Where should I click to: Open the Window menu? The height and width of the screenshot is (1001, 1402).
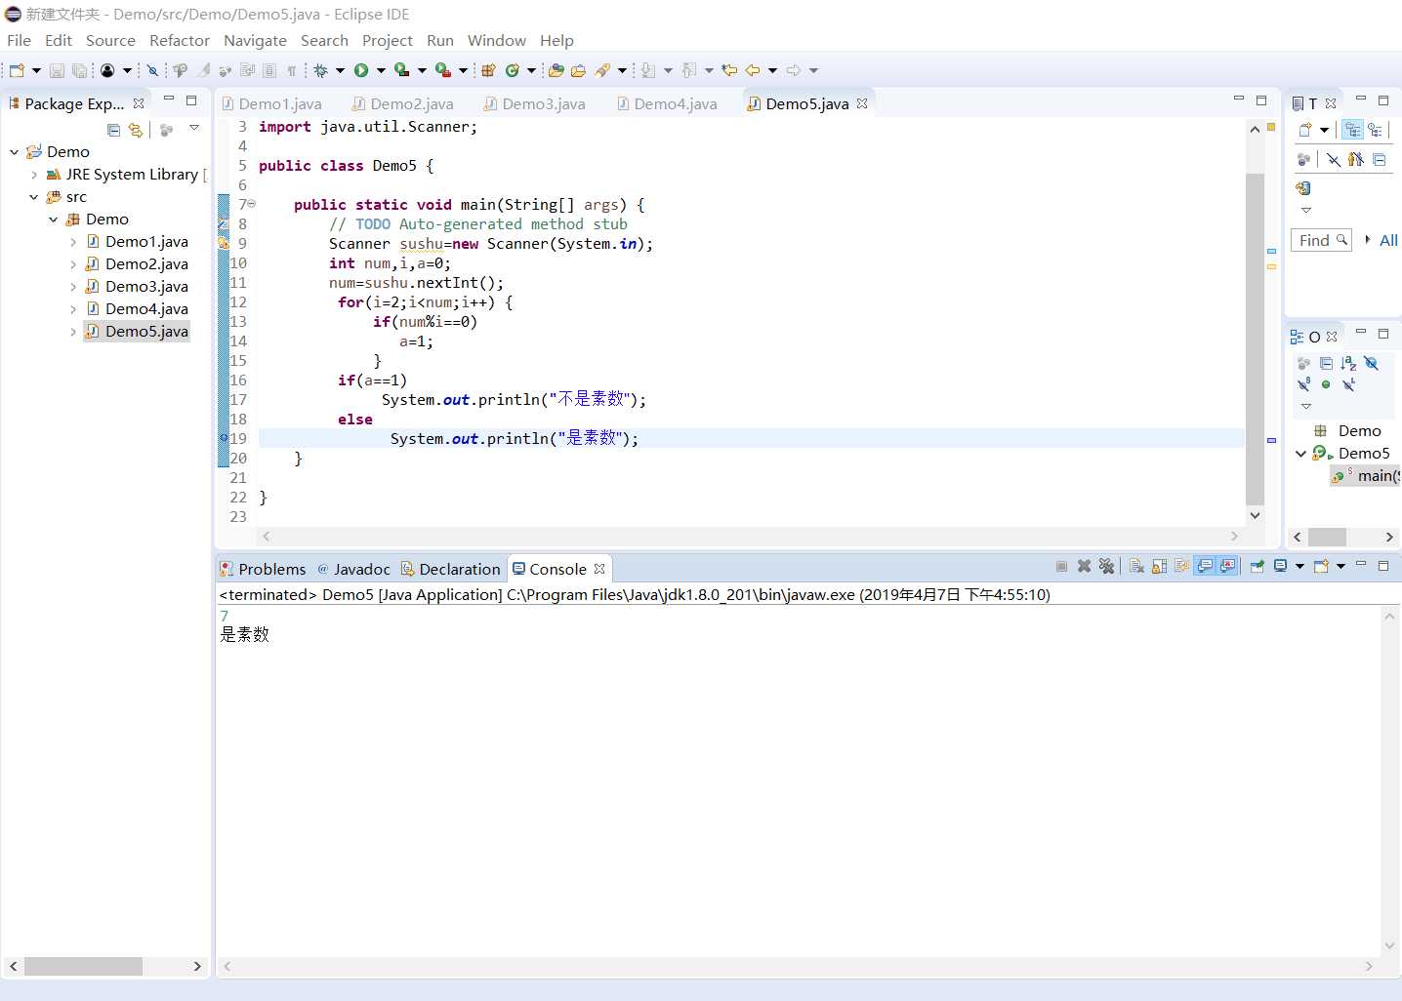pyautogui.click(x=496, y=40)
